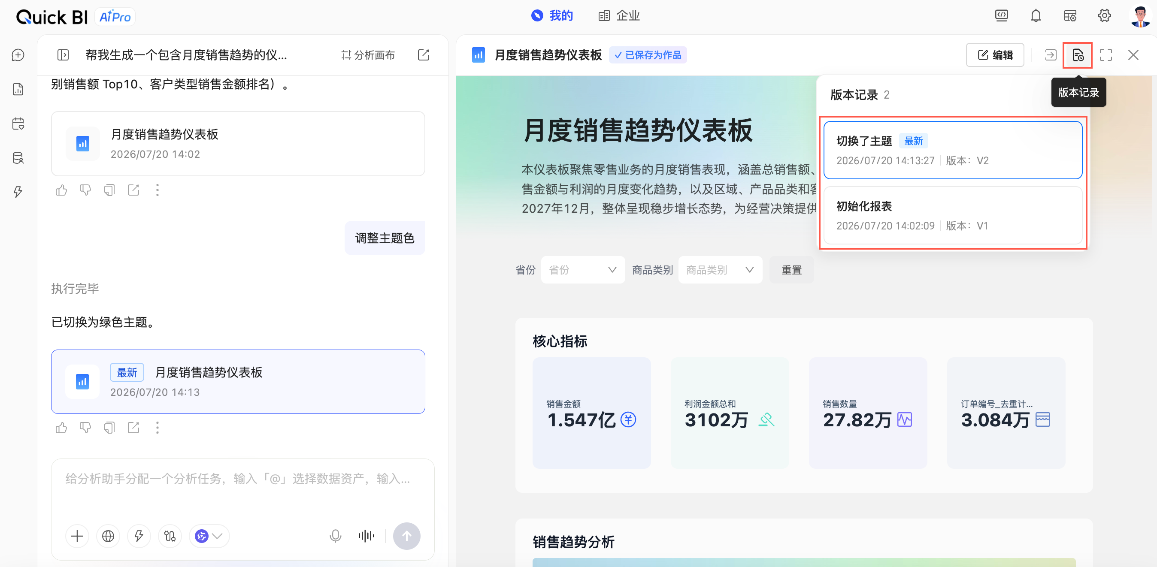This screenshot has height=567, width=1157.
Task: Open the data source database icon in sidebar
Action: [x=18, y=158]
